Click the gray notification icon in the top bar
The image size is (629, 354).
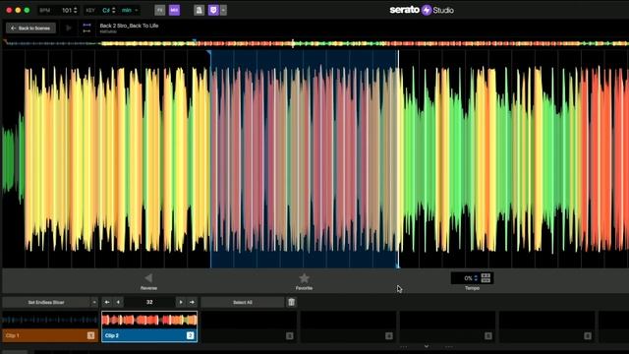[x=199, y=10]
